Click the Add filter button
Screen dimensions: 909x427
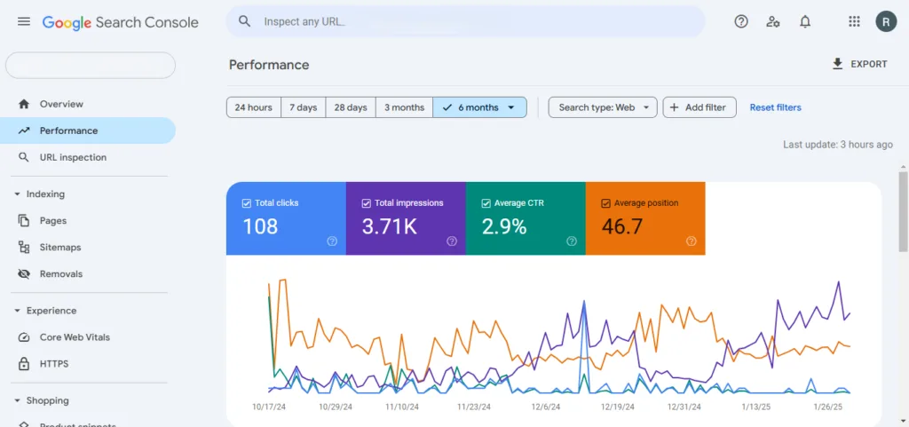[700, 107]
